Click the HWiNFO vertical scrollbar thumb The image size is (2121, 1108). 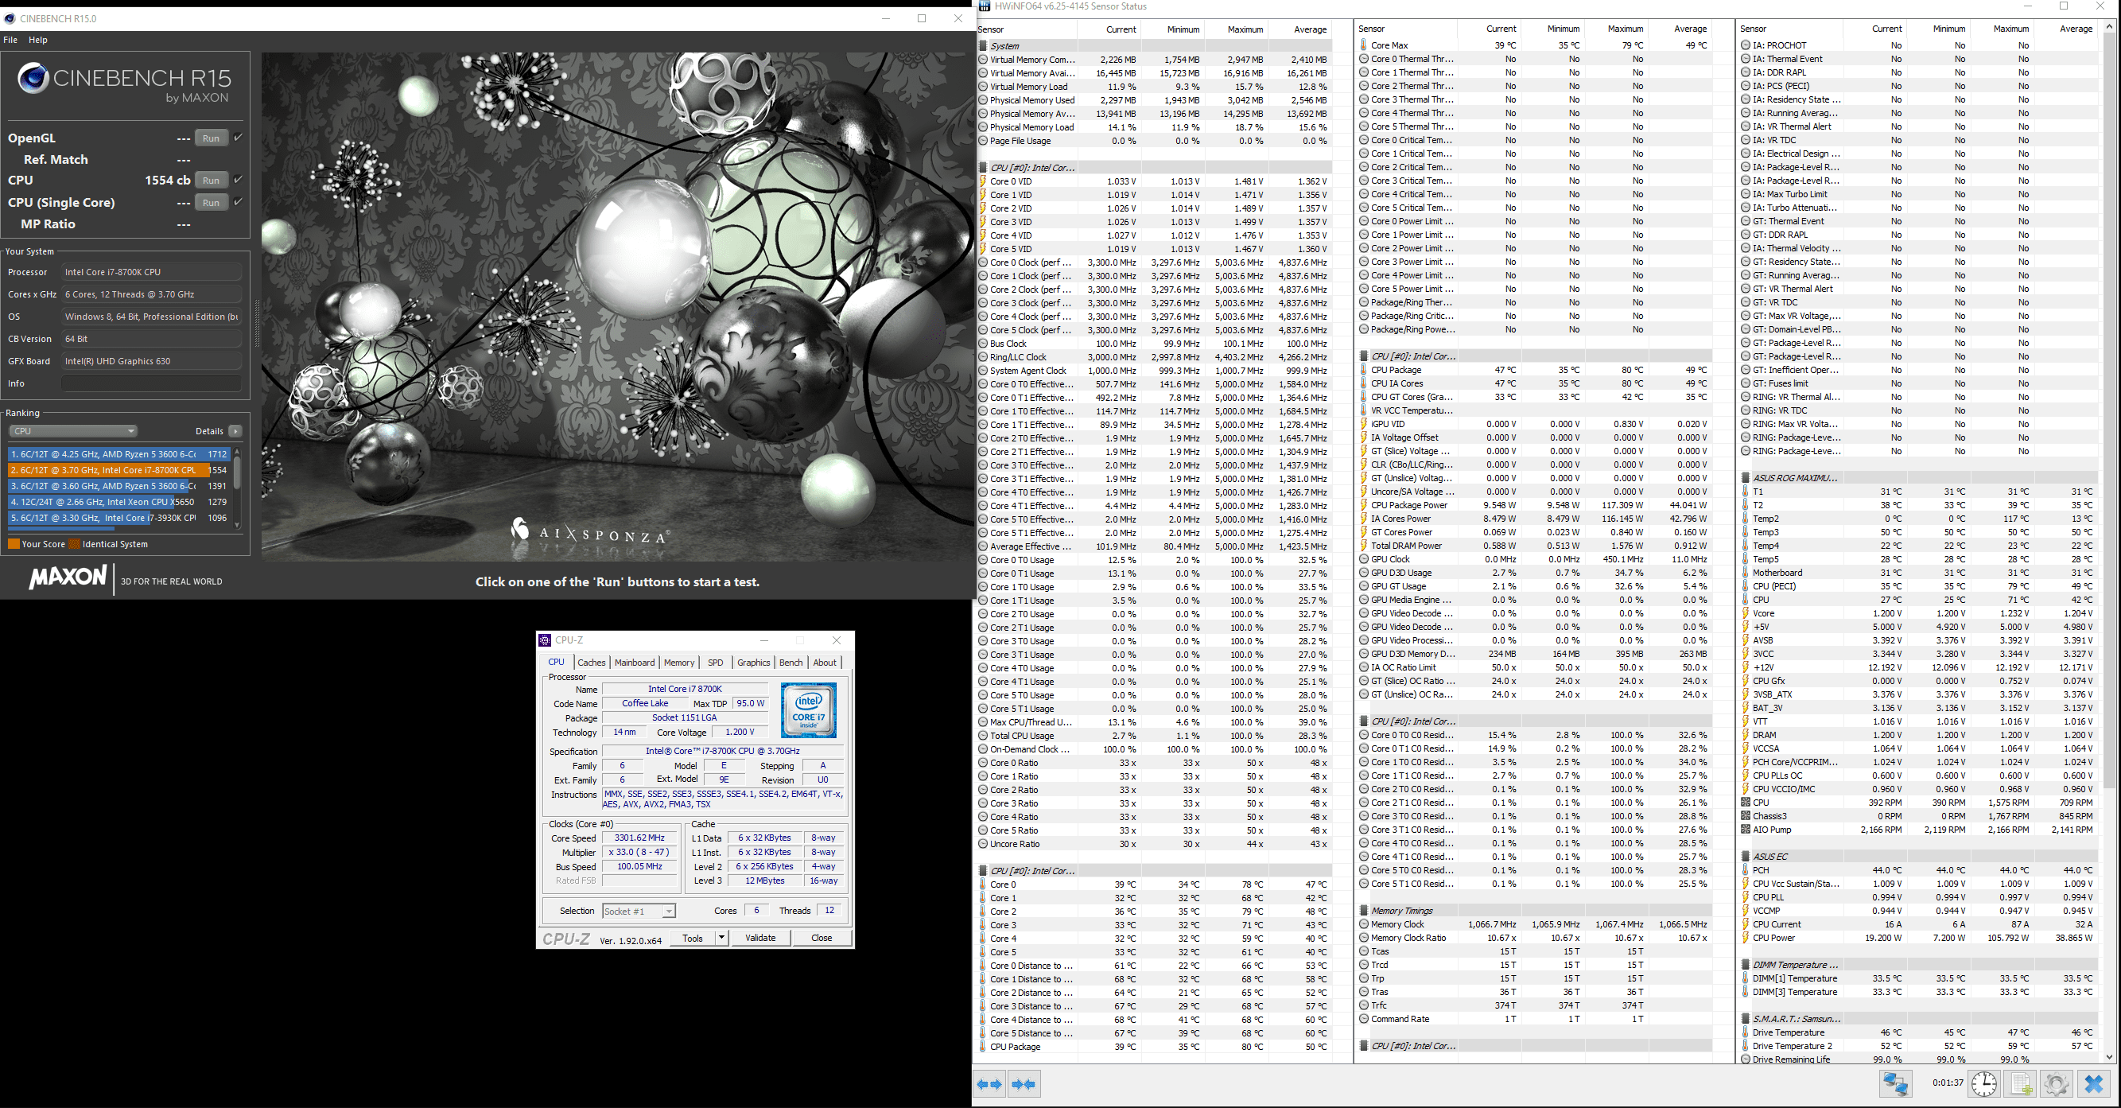point(2110,412)
